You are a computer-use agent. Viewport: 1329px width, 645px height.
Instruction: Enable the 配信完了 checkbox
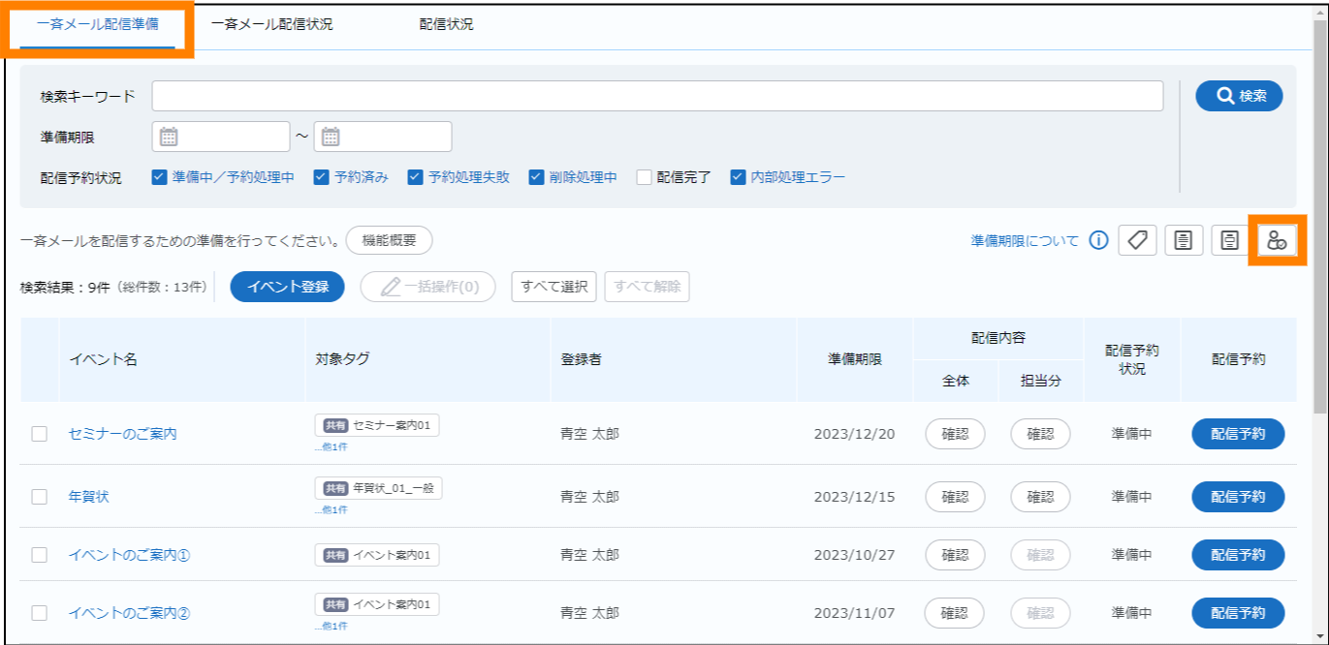[645, 177]
